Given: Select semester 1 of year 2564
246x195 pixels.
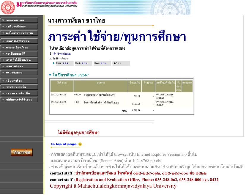Looking at the screenshot, I should [x=63, y=63].
